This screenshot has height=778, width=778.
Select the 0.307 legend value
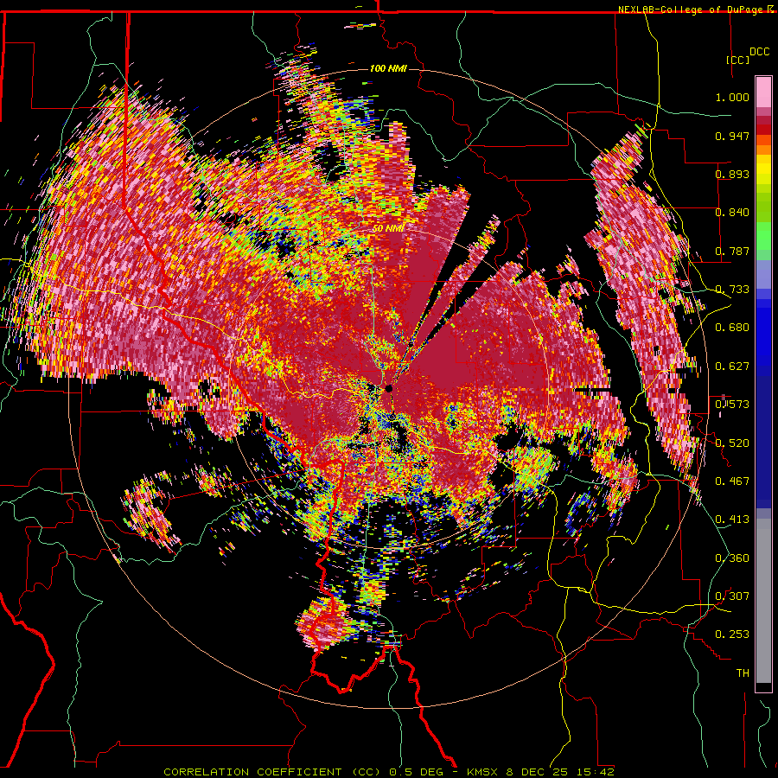732,596
